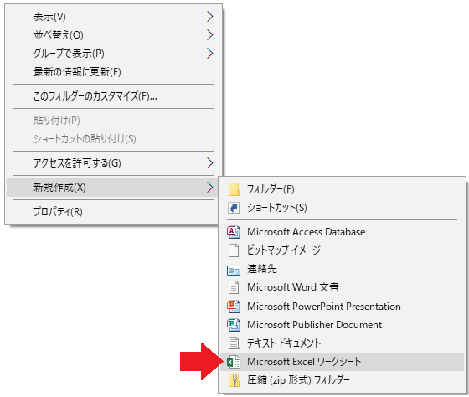Screen dimensions: 469x397
Task: Expand the 並べ替え(O) submenu arrow
Action: click(x=210, y=35)
